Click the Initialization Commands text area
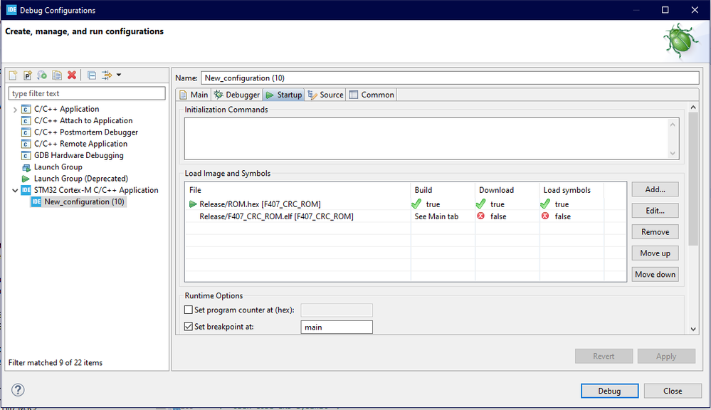 click(x=427, y=139)
